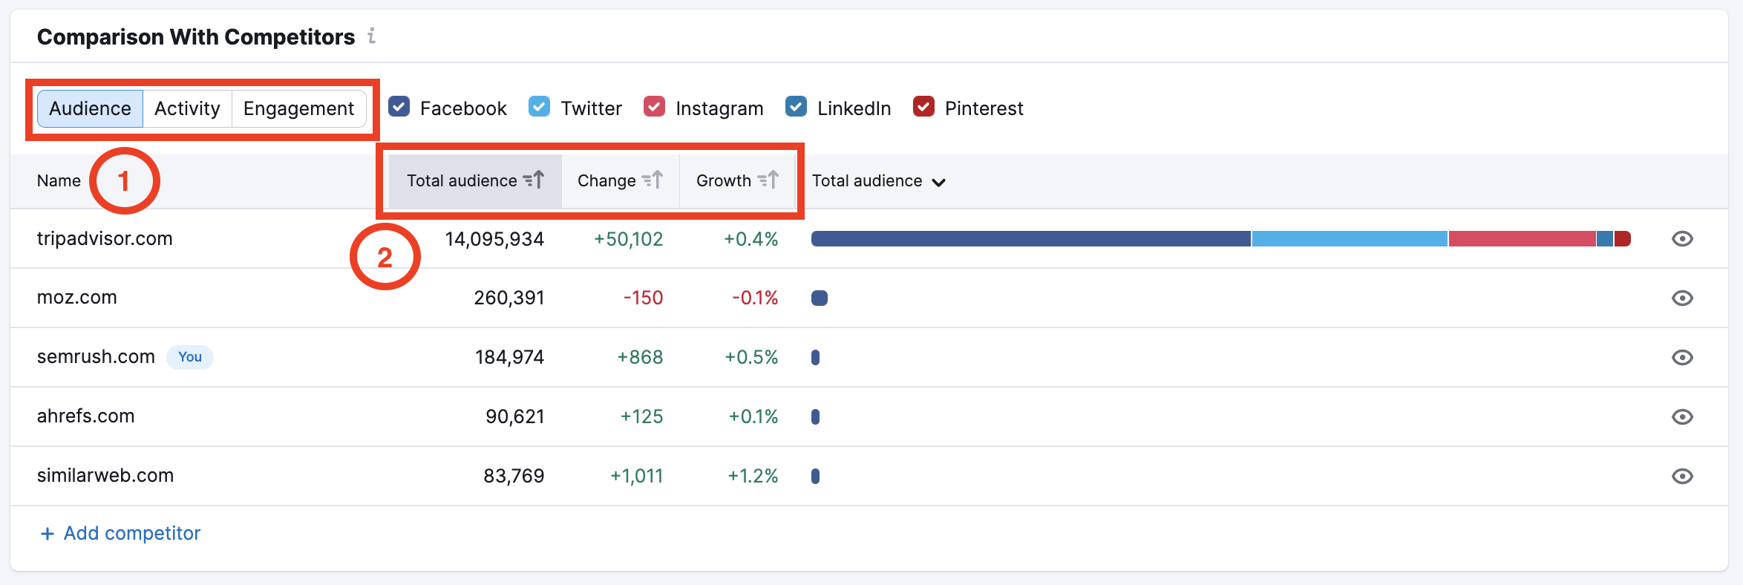Screen dimensions: 1743x585
Task: Click the +0.4% growth value
Action: click(751, 239)
